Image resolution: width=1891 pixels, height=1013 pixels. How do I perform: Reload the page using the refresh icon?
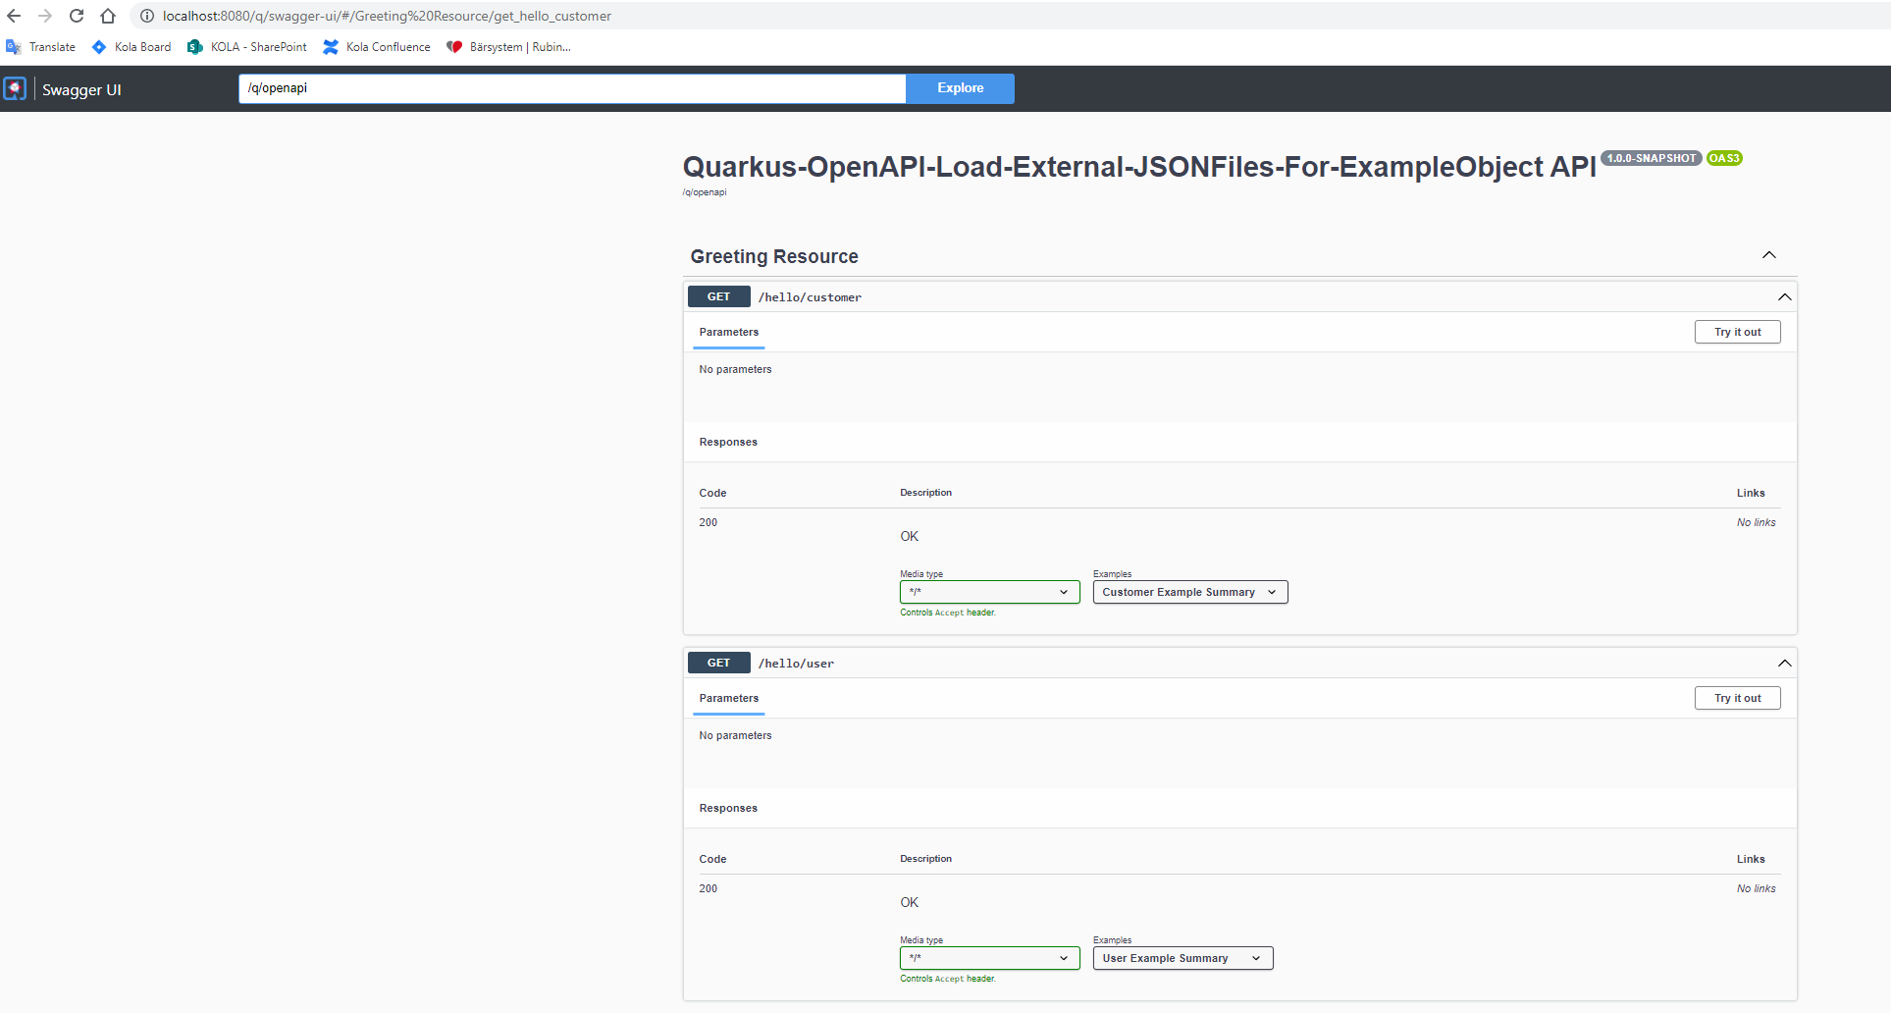click(76, 16)
